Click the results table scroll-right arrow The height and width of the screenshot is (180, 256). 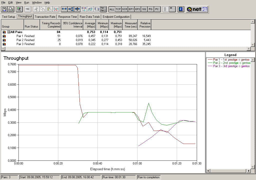pyautogui.click(x=249, y=49)
